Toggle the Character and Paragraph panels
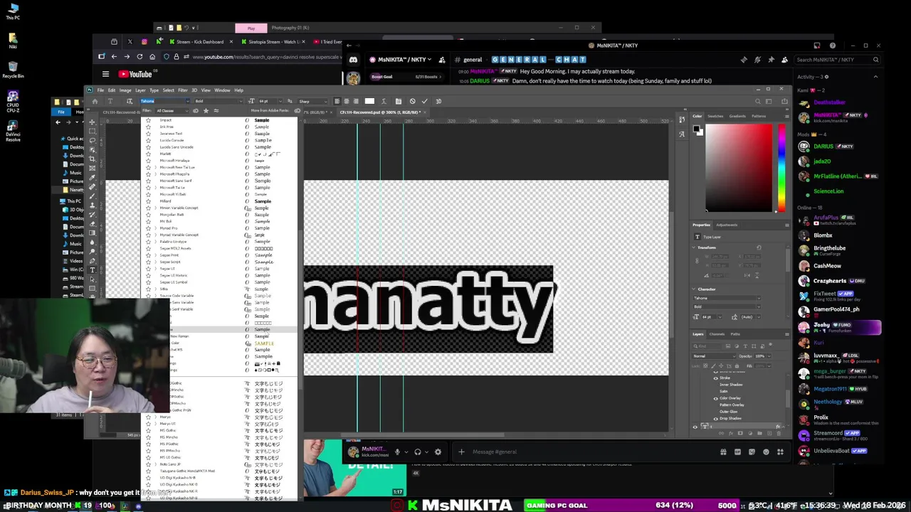Screen dimensions: 911x512 pyautogui.click(x=399, y=101)
